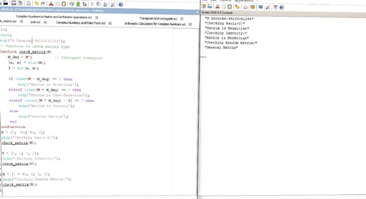Open console preferences tools icon

[268, 7]
